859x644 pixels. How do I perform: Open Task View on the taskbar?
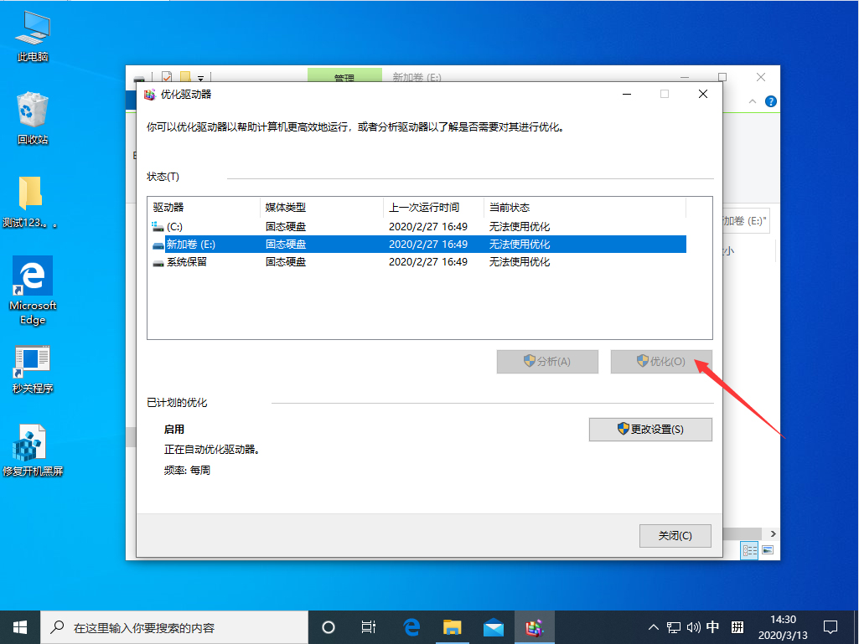pyautogui.click(x=368, y=627)
